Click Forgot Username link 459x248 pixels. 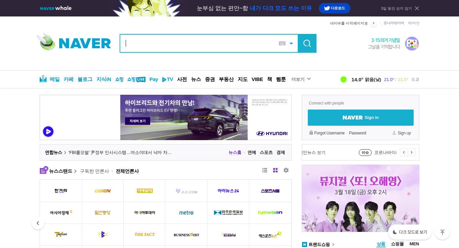329,133
